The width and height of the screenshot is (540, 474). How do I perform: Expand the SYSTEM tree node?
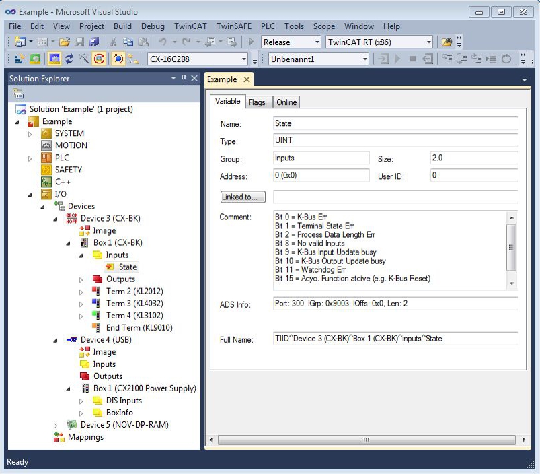click(x=30, y=134)
